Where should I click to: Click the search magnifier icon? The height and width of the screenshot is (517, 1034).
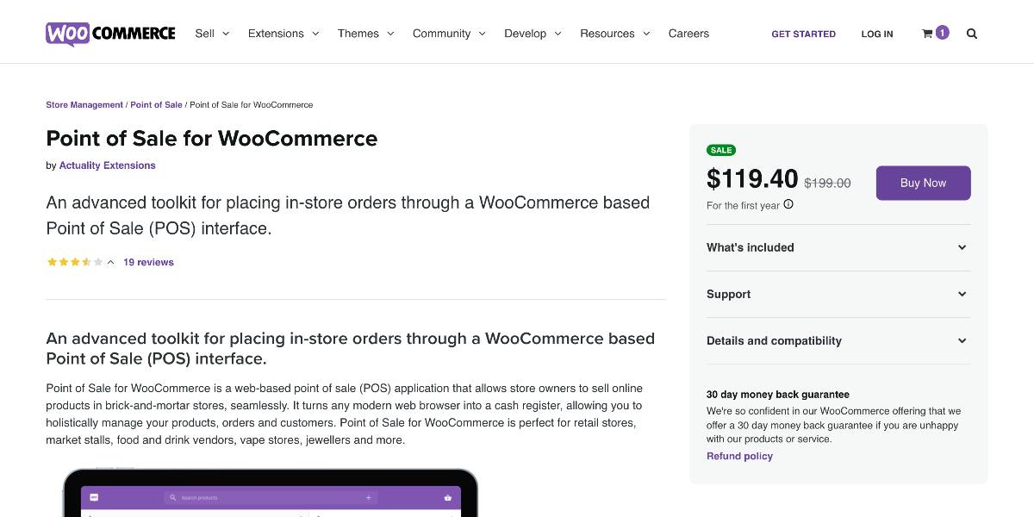point(972,34)
